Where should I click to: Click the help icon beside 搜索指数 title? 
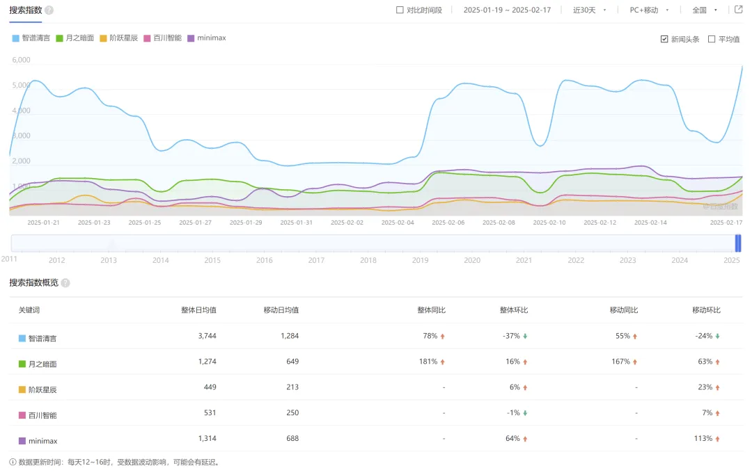click(49, 10)
